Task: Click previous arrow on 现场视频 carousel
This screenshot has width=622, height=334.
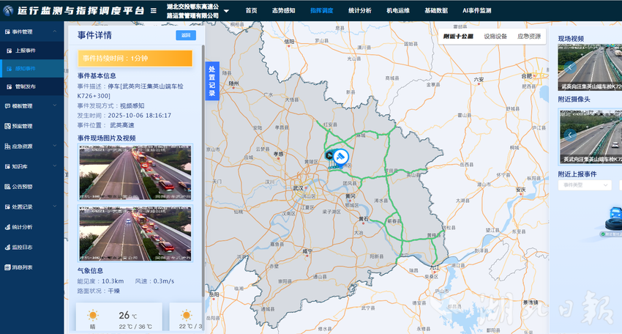Action: click(569, 67)
